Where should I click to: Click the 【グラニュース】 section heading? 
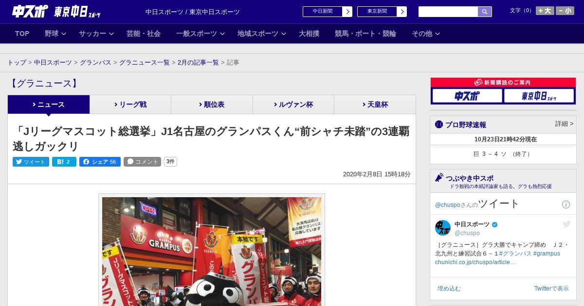tap(44, 84)
